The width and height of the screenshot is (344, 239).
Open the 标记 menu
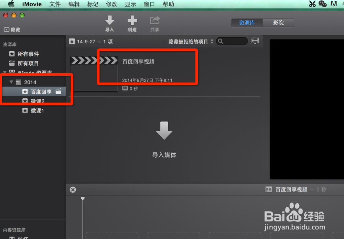click(x=93, y=4)
